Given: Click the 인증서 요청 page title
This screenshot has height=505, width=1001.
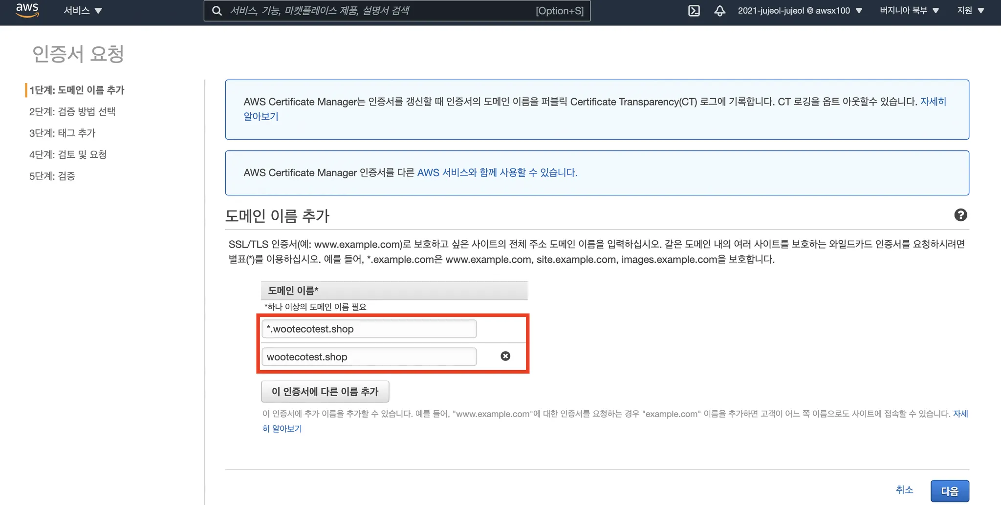Looking at the screenshot, I should tap(78, 54).
